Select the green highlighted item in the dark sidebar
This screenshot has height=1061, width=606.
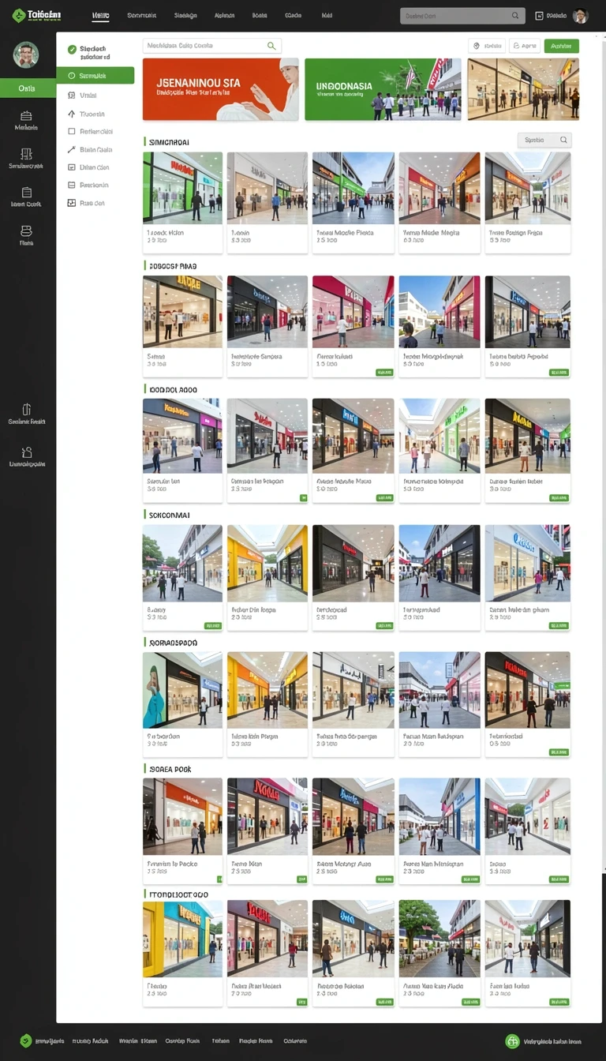tap(28, 88)
